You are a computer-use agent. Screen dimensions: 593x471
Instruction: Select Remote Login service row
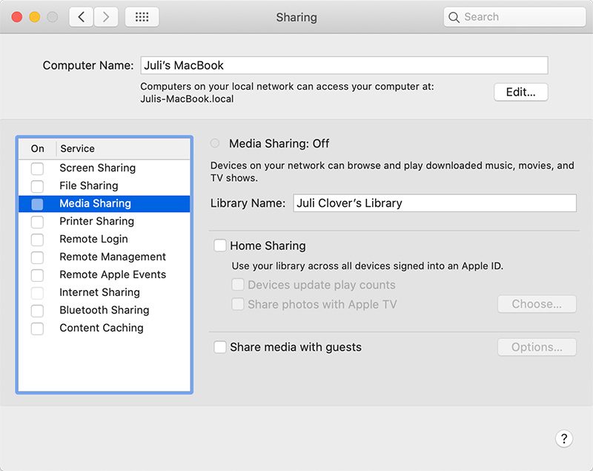pos(105,239)
